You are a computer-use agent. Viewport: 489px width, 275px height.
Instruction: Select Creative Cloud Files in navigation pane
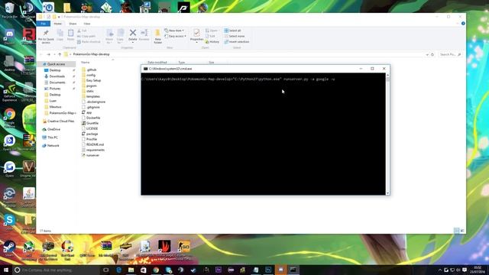pyautogui.click(x=59, y=121)
